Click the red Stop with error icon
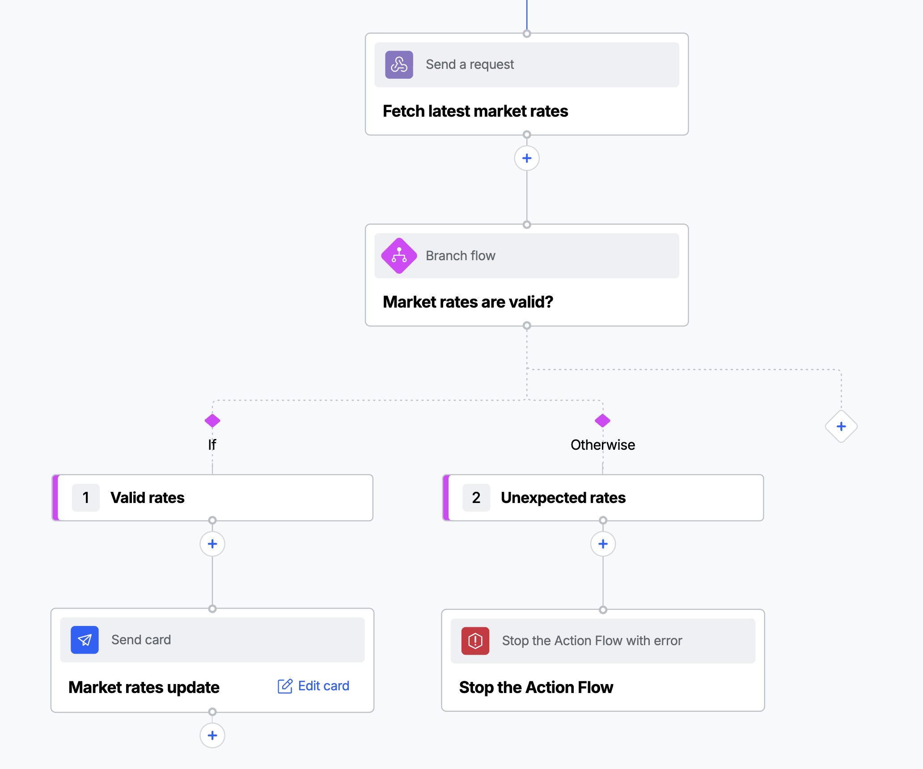 (x=475, y=641)
